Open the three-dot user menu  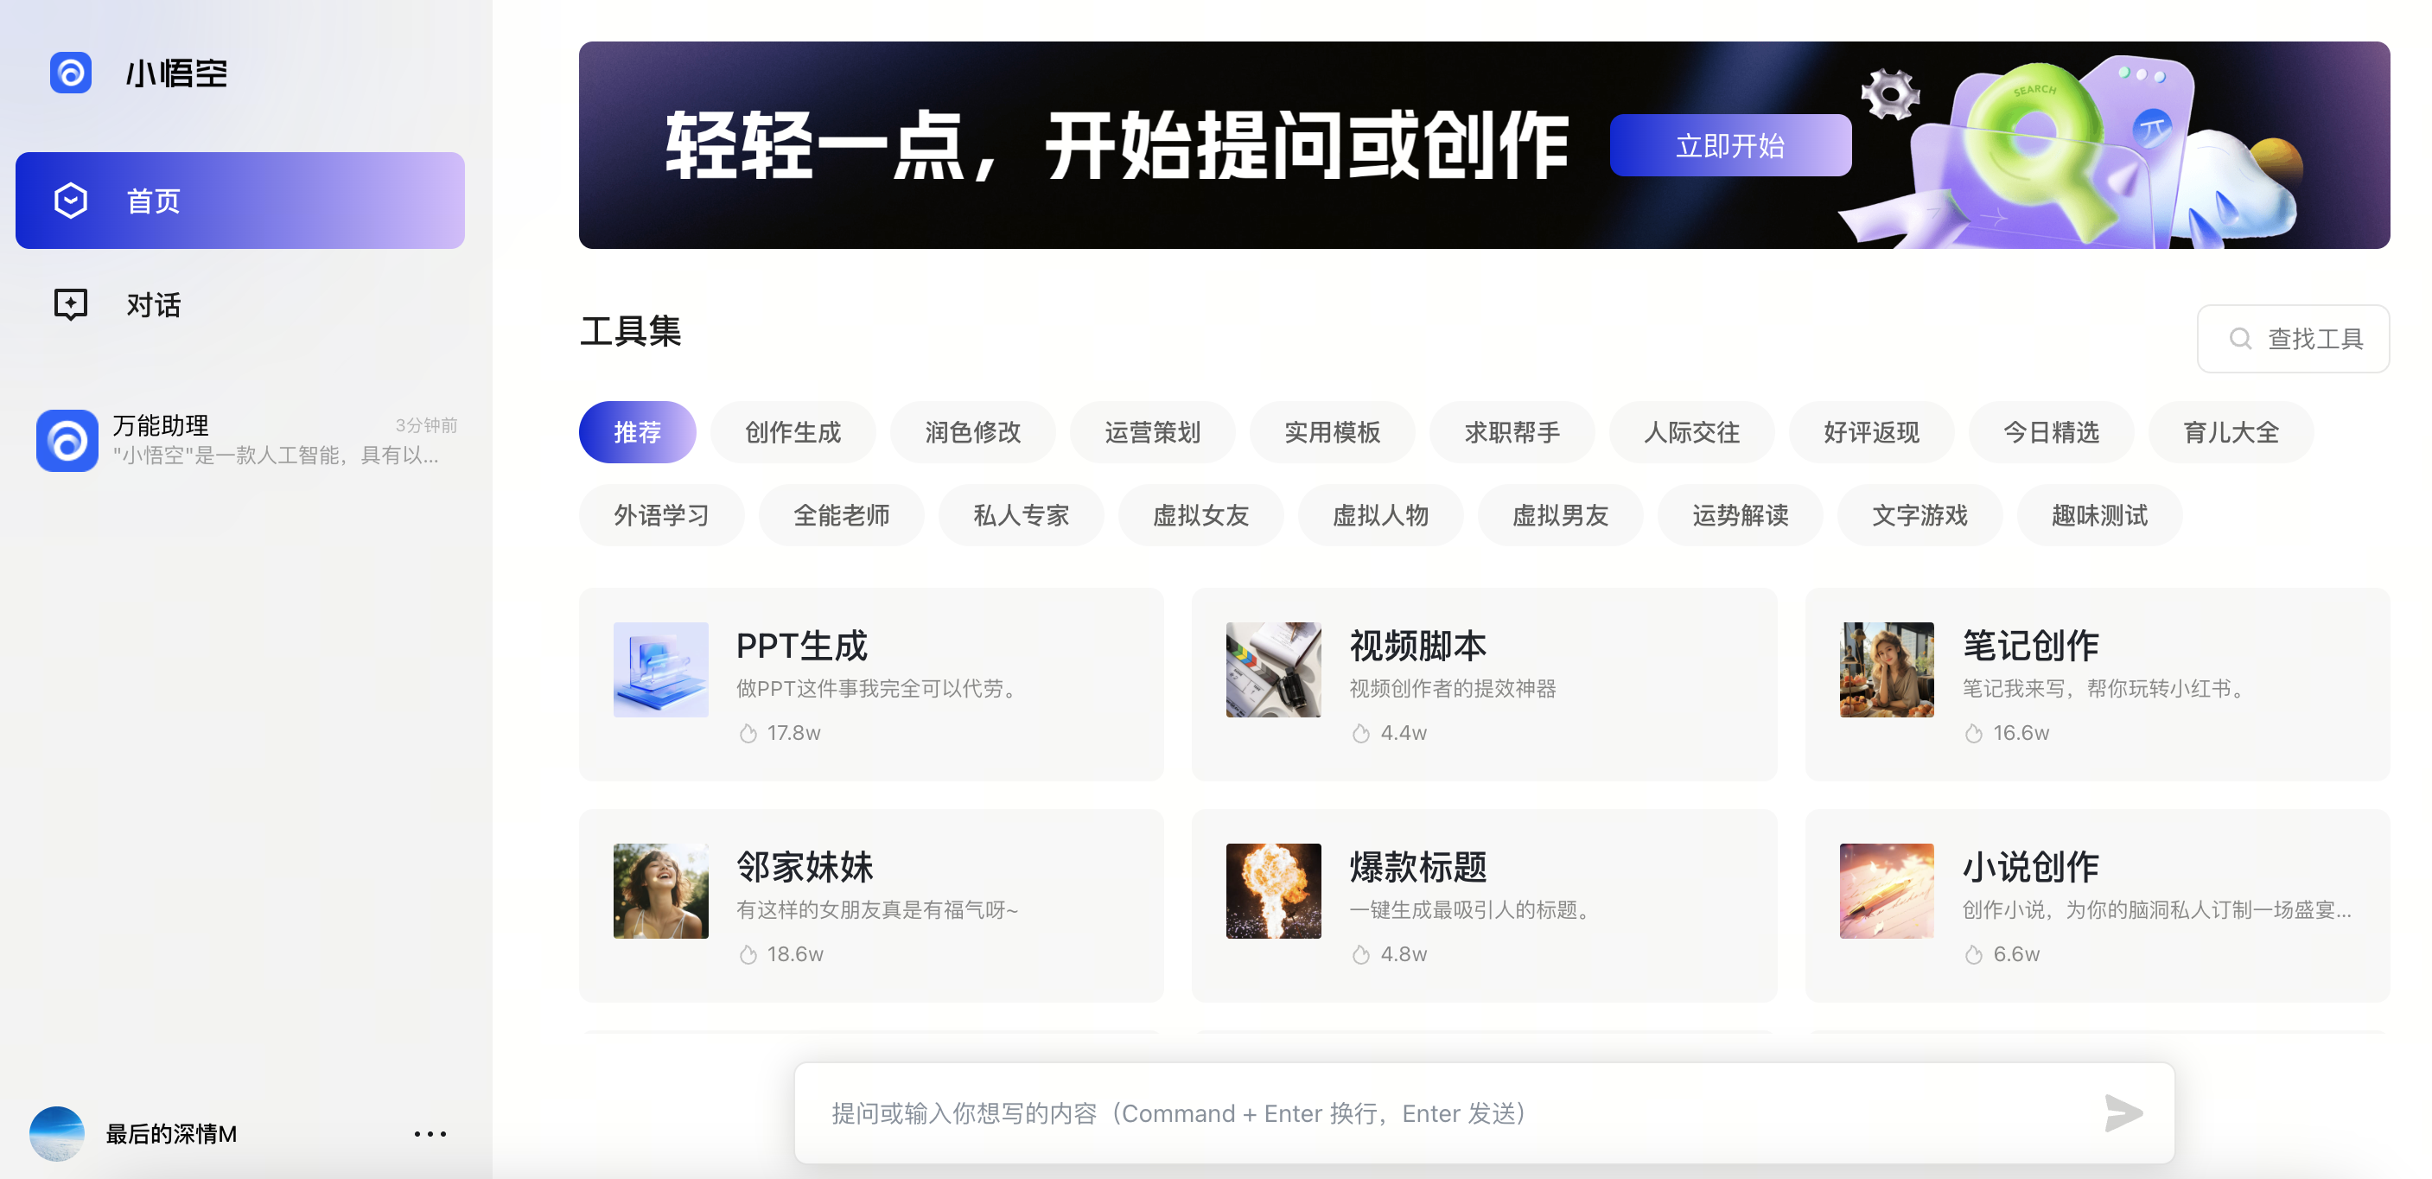click(430, 1134)
